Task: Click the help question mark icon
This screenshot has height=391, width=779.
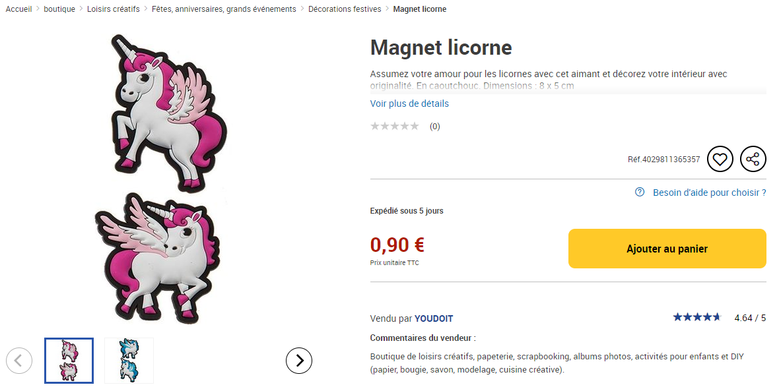Action: coord(640,192)
